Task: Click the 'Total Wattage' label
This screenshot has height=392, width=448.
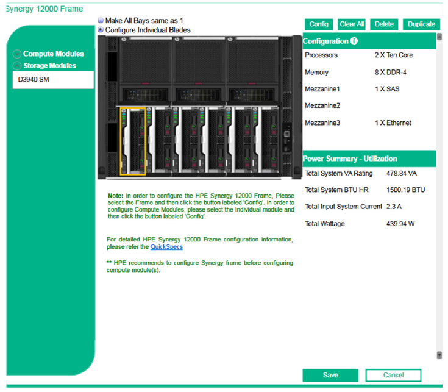Action: tap(325, 224)
